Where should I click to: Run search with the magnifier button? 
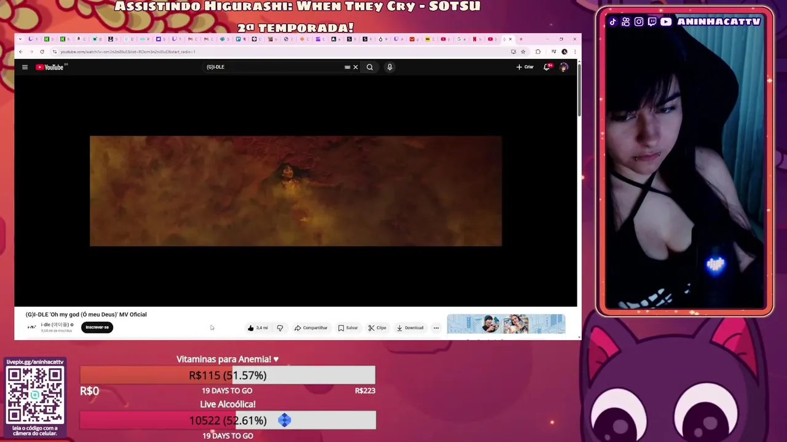370,67
